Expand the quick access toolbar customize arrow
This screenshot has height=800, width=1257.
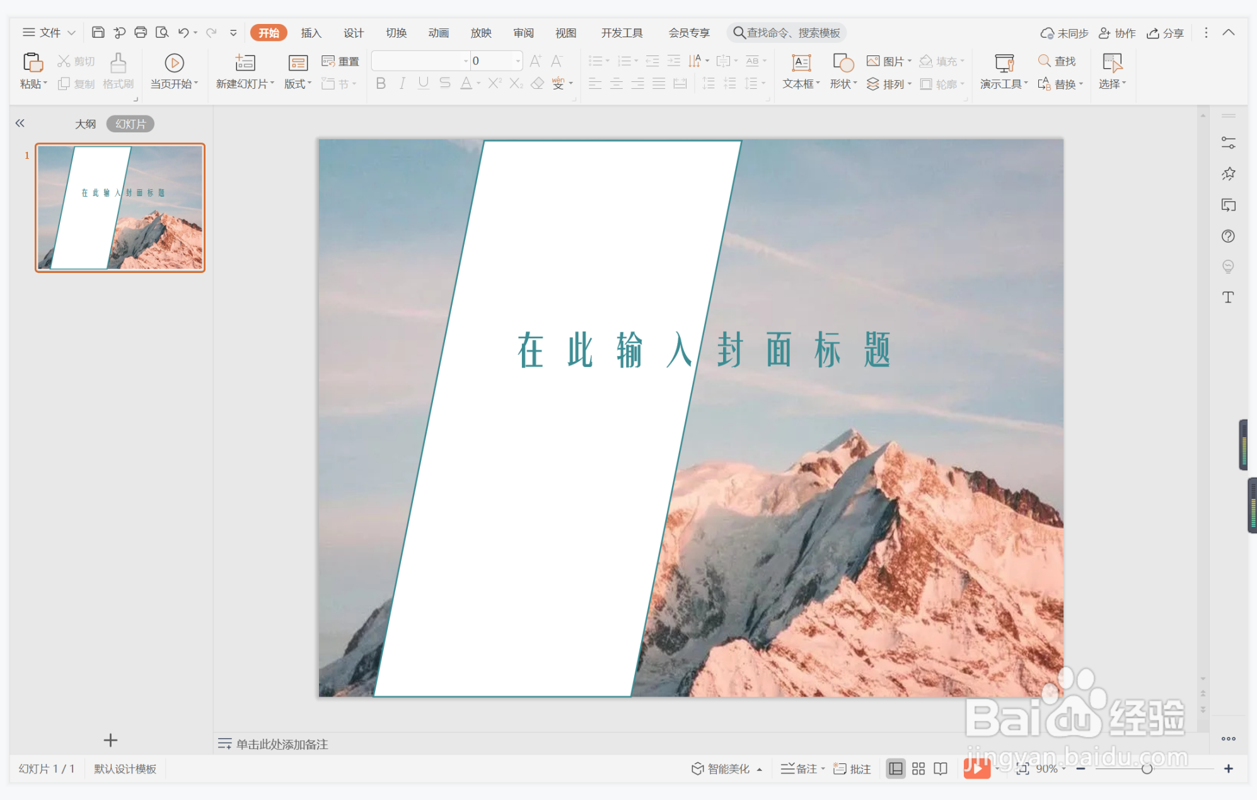coord(233,32)
